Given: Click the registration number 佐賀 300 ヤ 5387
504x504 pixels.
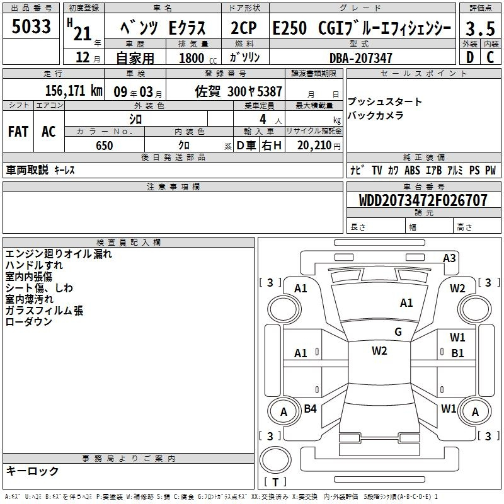Looking at the screenshot, I should 238,91.
